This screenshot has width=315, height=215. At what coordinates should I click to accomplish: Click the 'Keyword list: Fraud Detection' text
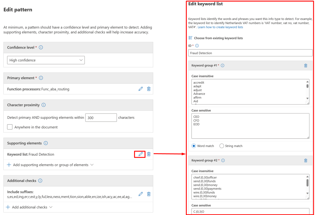tap(31, 154)
